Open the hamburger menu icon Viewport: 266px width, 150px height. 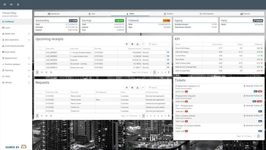[5, 4]
